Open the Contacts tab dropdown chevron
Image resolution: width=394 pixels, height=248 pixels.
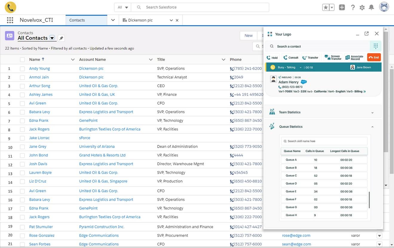[x=113, y=20]
